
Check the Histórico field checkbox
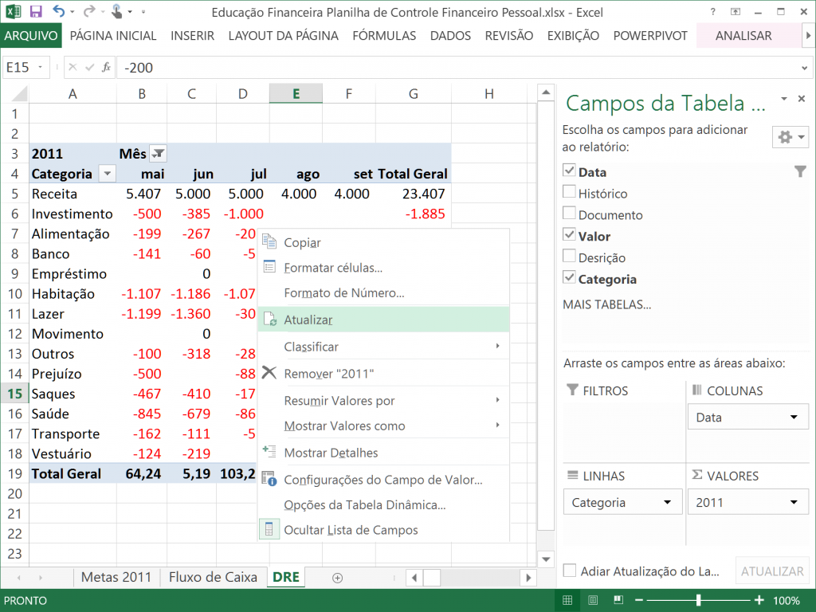point(569,191)
